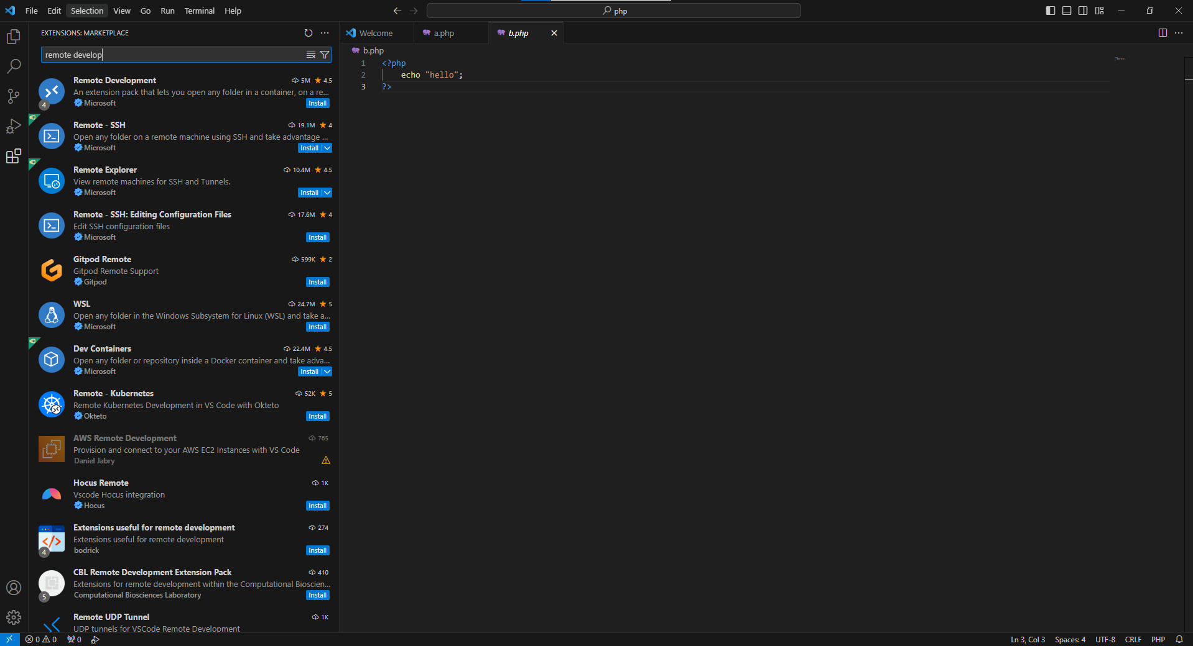The image size is (1193, 646).
Task: Open the editor More Actions ellipsis
Action: tap(1179, 33)
